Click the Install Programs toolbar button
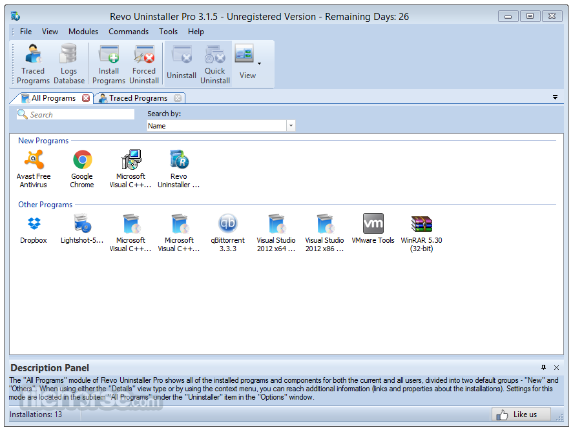This screenshot has width=573, height=430. point(109,65)
